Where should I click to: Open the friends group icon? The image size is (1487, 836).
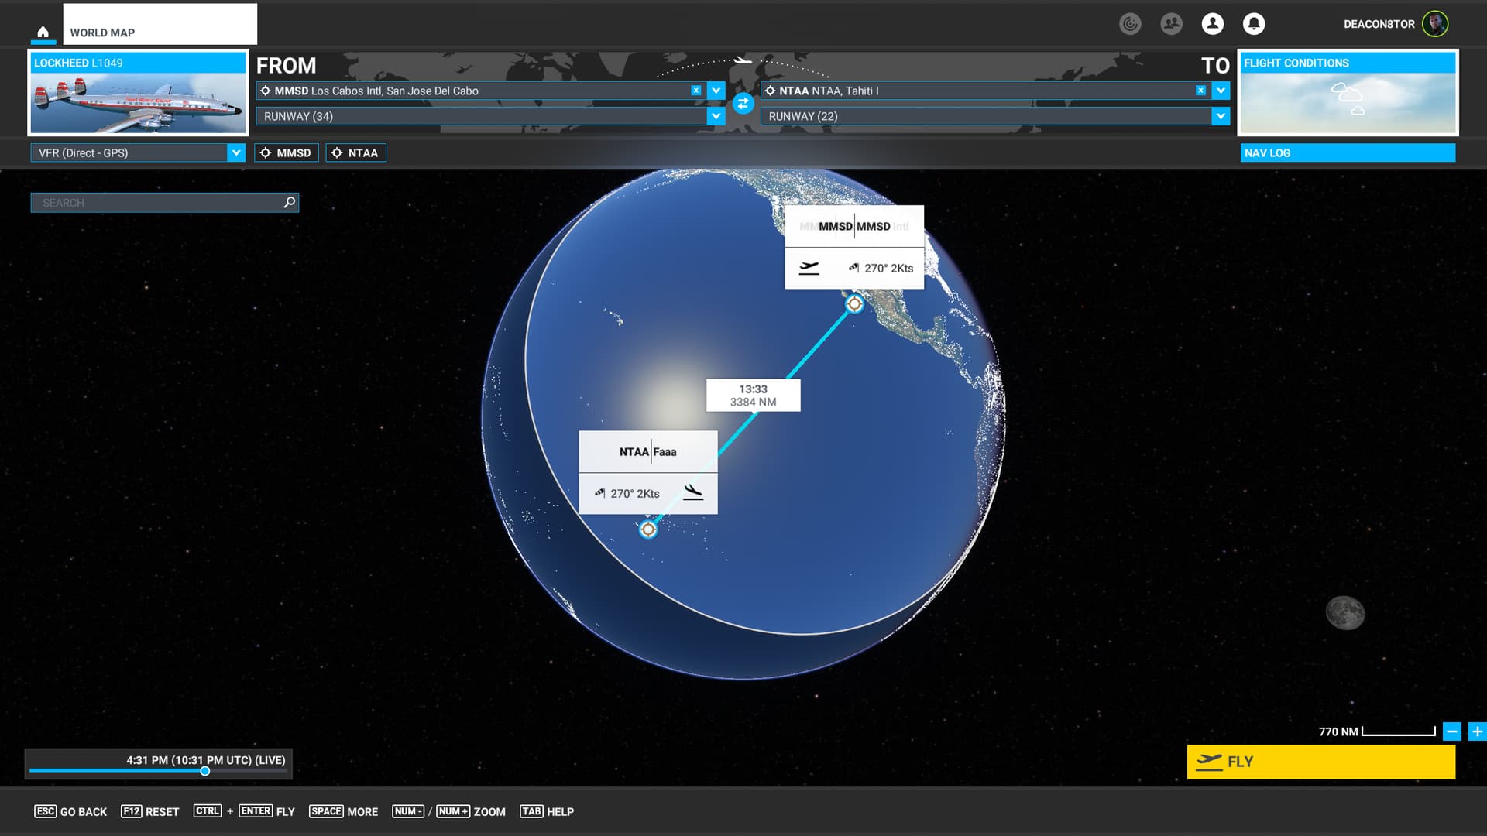1171,24
